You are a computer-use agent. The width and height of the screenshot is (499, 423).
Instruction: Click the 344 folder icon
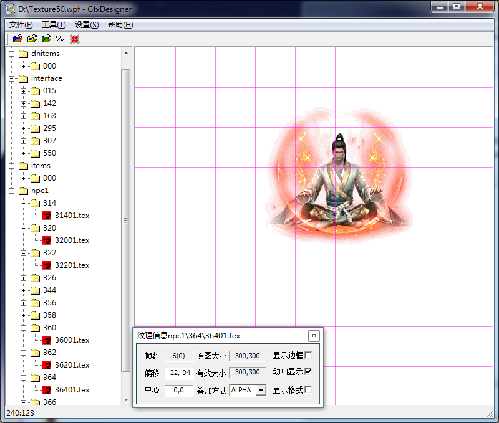35,290
